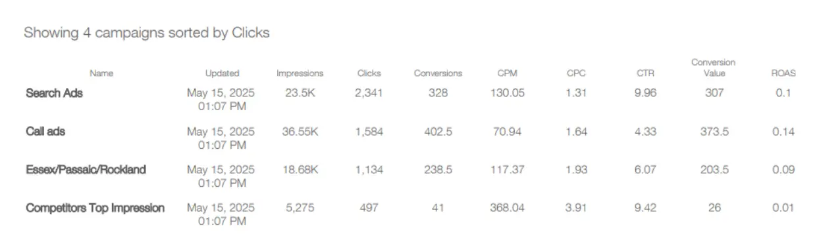Click Competitors Top Impression CPM 368.04
Image resolution: width=819 pixels, height=244 pixels.
(507, 208)
